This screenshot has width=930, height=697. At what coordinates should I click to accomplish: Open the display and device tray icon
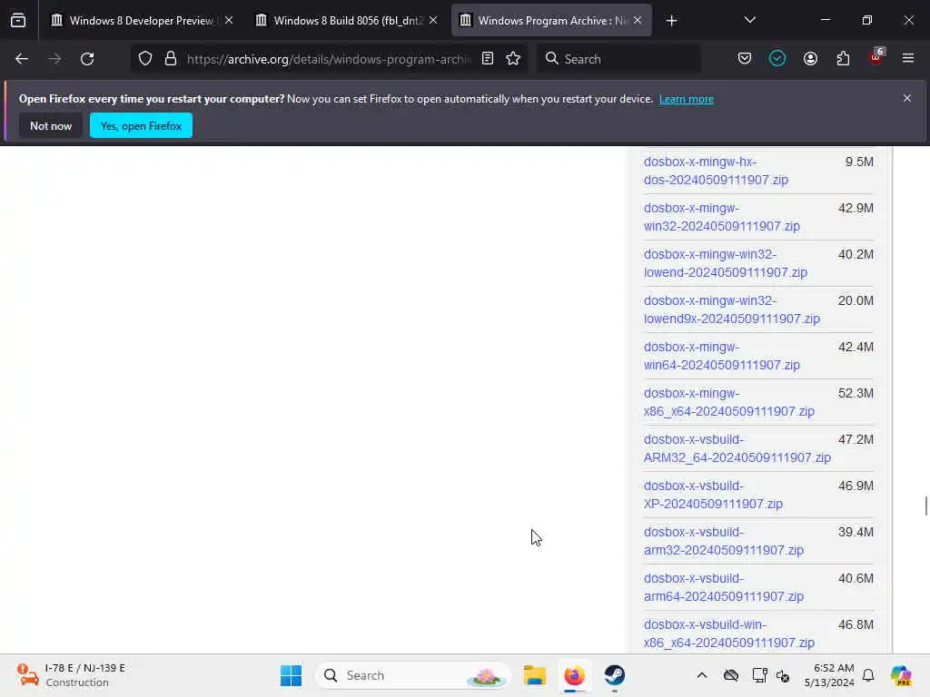tap(759, 675)
